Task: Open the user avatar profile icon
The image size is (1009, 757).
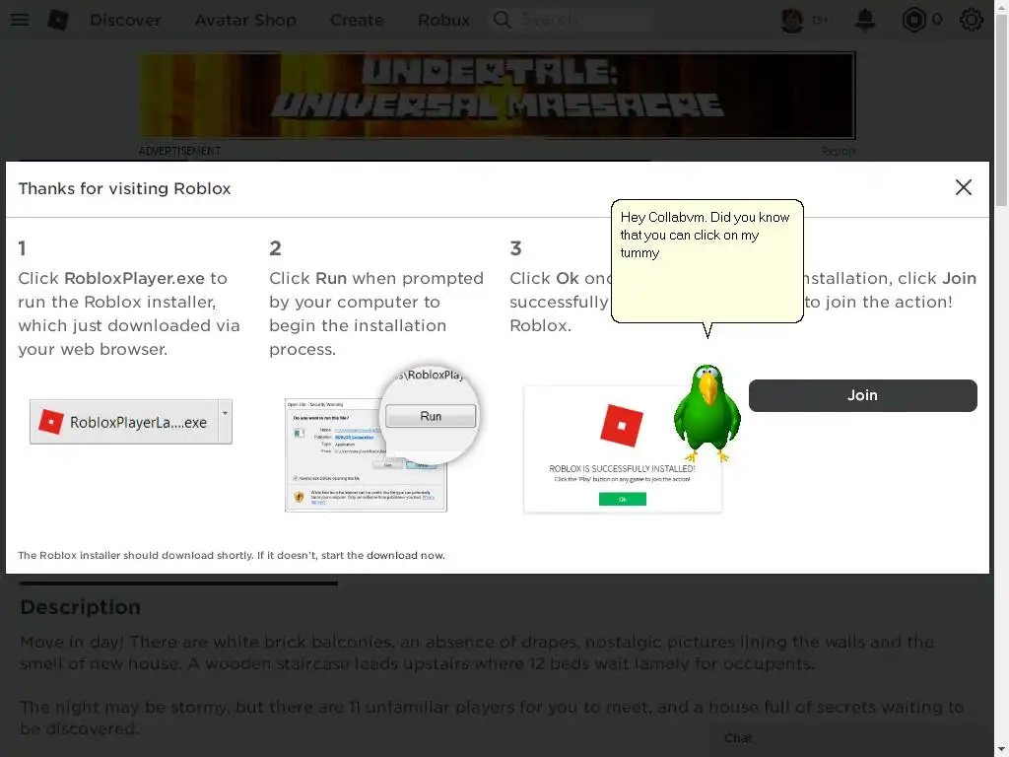Action: (791, 20)
